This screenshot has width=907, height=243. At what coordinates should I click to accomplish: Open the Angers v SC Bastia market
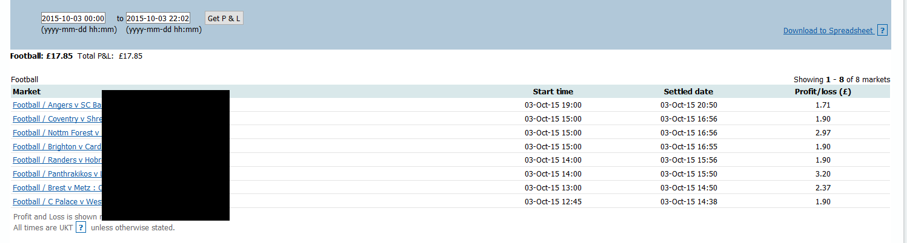(x=56, y=105)
